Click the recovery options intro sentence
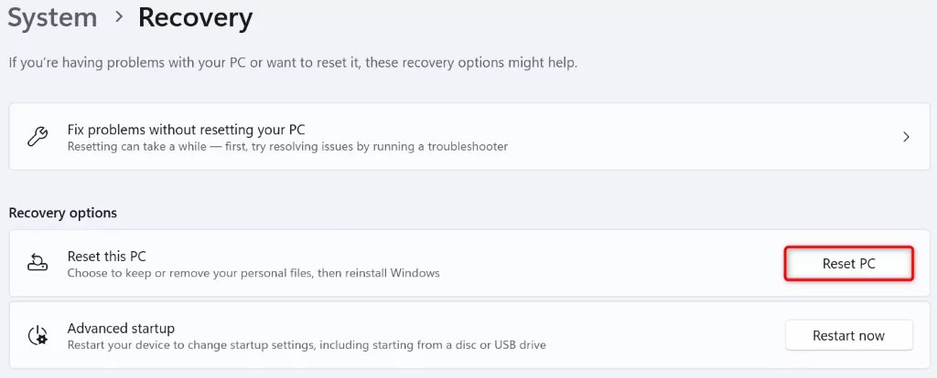 pyautogui.click(x=293, y=63)
